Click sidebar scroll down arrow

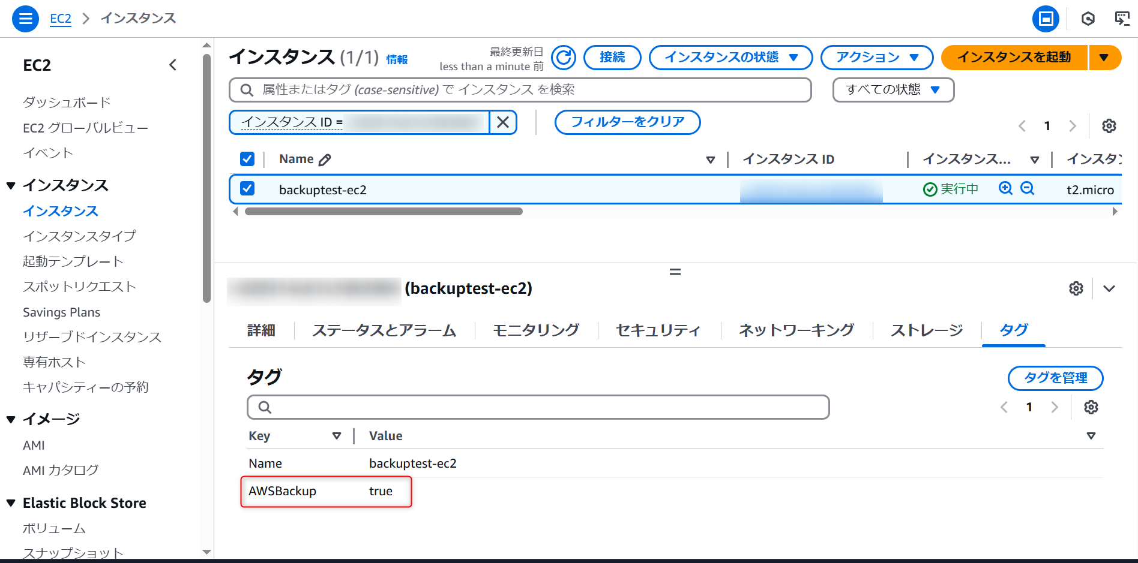click(x=206, y=552)
